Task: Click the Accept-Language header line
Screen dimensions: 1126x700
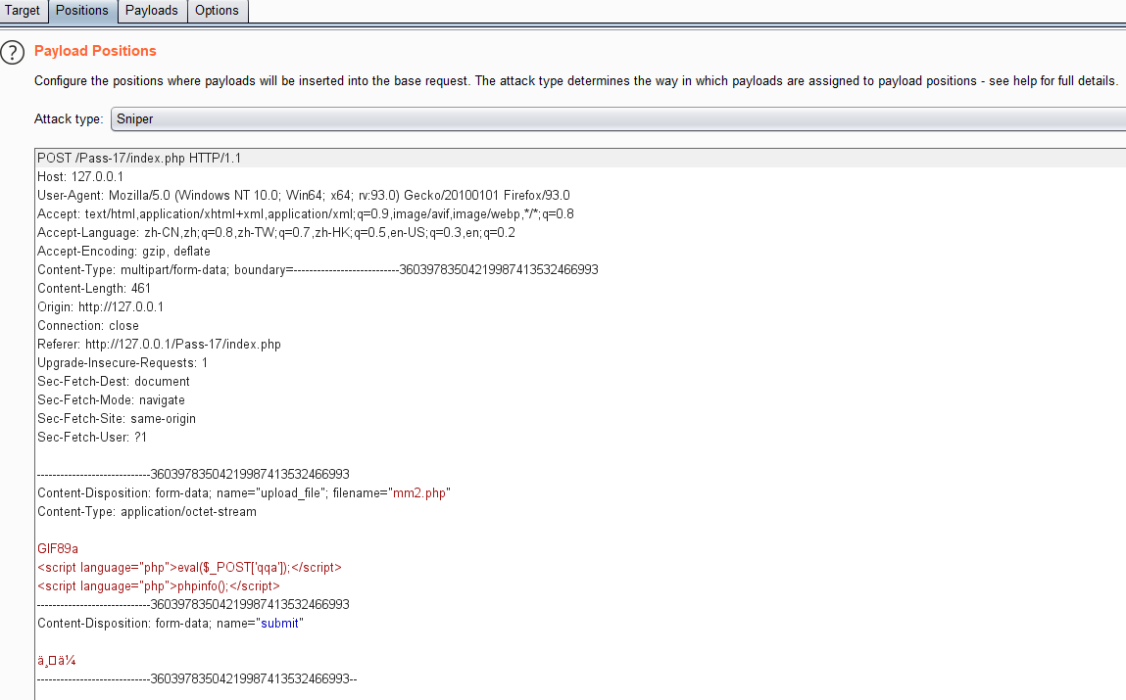Action: (276, 232)
